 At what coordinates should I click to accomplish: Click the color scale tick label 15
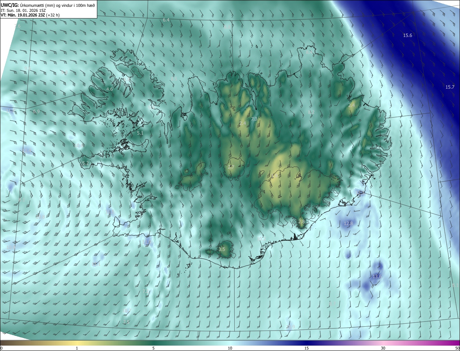[x=307, y=348]
